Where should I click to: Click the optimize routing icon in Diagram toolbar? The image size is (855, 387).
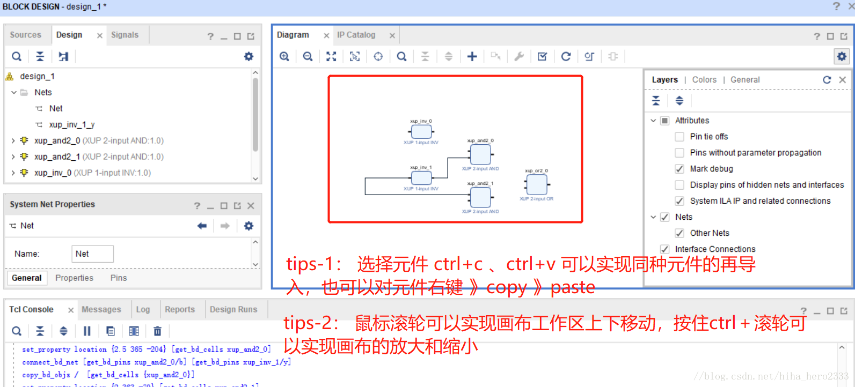click(x=589, y=56)
